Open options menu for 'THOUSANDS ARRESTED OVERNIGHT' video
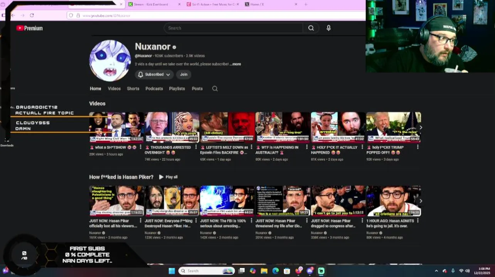 coord(196,147)
